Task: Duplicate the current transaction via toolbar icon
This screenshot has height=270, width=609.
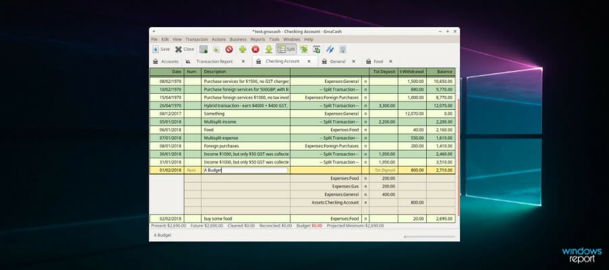Action: 204,49
